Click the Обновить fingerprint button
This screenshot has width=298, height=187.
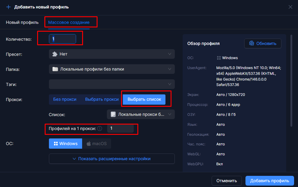point(263,43)
